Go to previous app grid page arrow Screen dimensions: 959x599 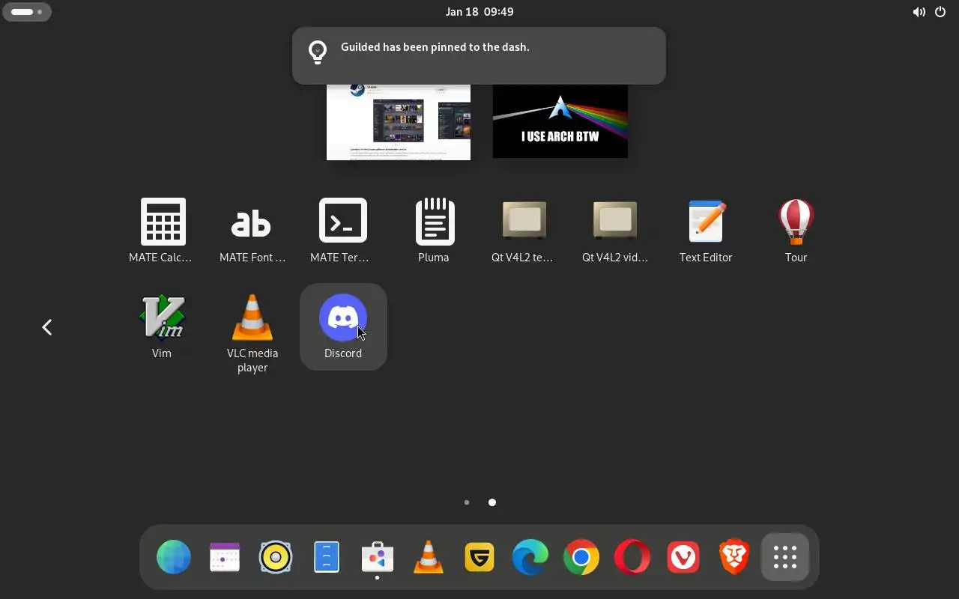tap(47, 327)
